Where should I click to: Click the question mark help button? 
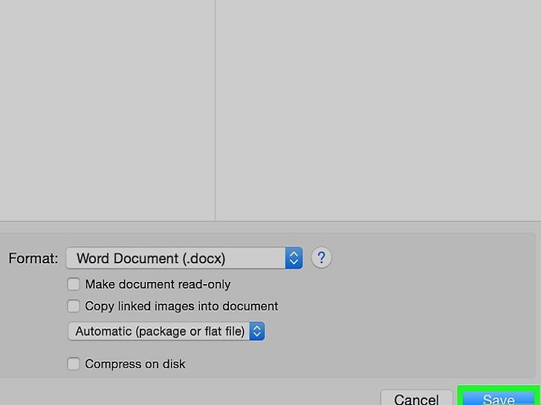click(321, 258)
